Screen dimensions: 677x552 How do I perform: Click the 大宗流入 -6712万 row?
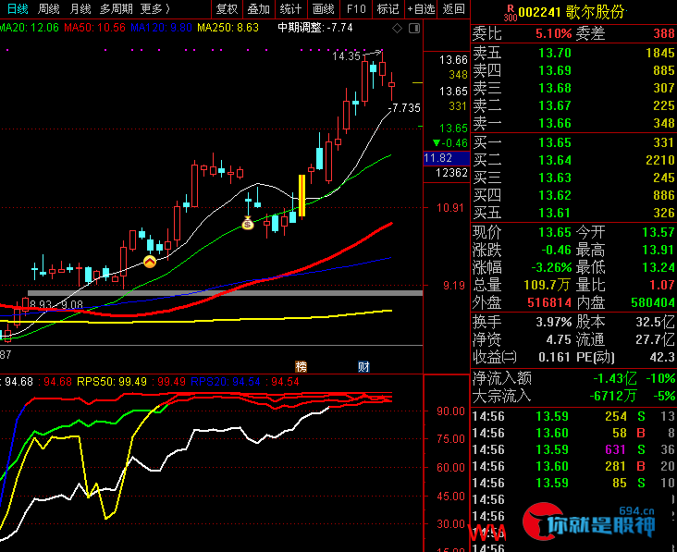573,396
